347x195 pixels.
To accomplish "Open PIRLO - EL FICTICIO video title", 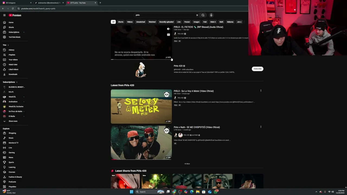I will (198, 27).
